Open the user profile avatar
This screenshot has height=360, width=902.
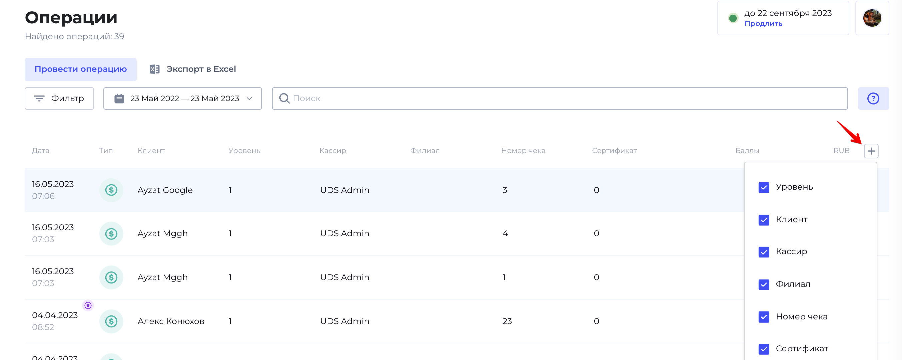pos(872,18)
